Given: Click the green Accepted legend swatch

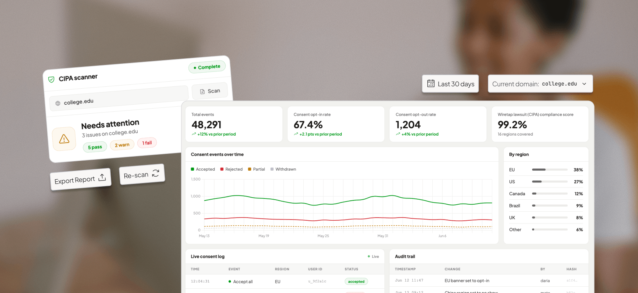Looking at the screenshot, I should click(x=192, y=169).
